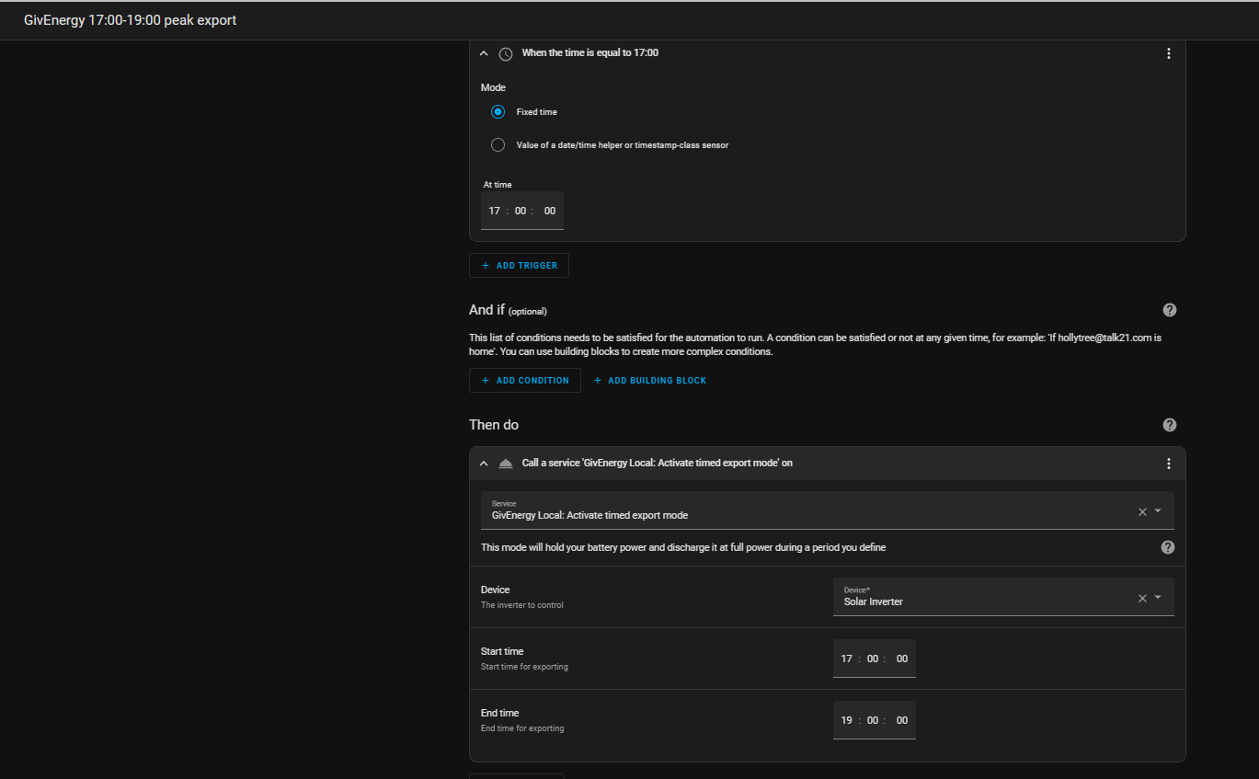The width and height of the screenshot is (1259, 779).
Task: Click help icon for timed export description
Action: point(1168,547)
